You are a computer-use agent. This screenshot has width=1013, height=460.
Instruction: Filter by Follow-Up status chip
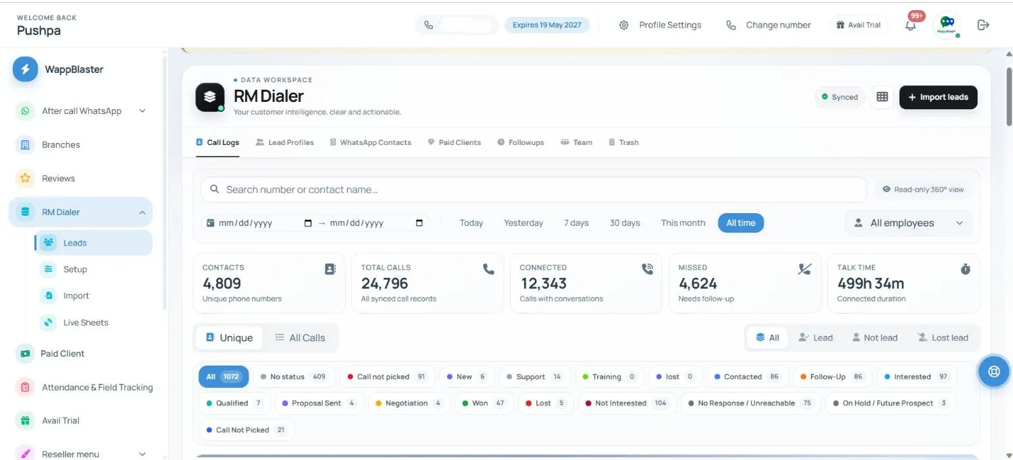click(832, 376)
